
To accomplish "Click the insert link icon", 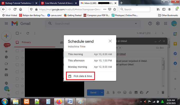I will [119, 92].
